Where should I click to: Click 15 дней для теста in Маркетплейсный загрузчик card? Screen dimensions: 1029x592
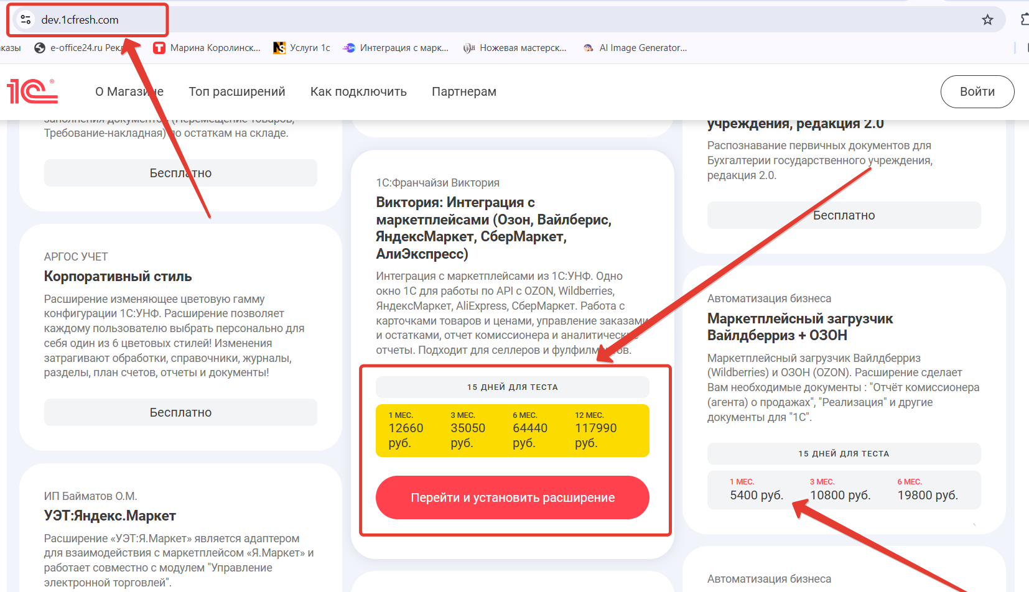click(844, 453)
